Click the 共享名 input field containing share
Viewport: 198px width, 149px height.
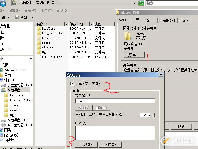click(x=115, y=101)
